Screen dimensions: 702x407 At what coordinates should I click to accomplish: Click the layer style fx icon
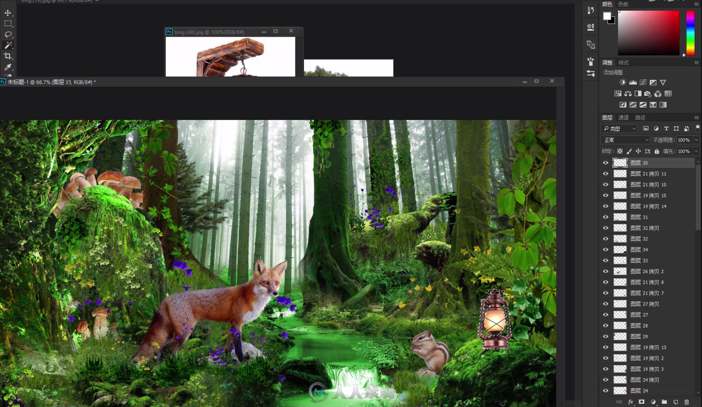(631, 402)
